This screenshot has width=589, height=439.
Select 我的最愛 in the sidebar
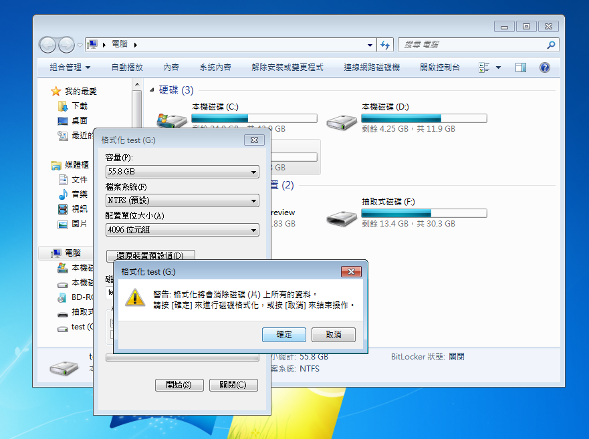click(x=81, y=92)
